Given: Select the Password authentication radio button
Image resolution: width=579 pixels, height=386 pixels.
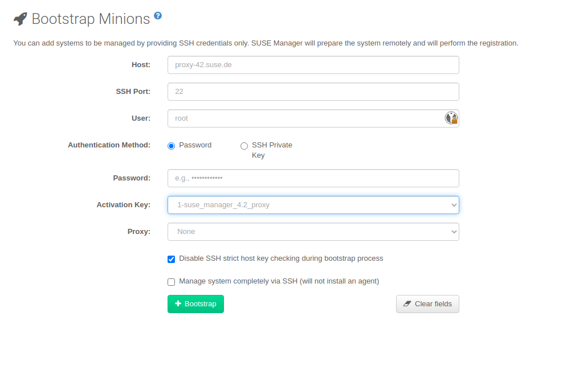Looking at the screenshot, I should [171, 146].
